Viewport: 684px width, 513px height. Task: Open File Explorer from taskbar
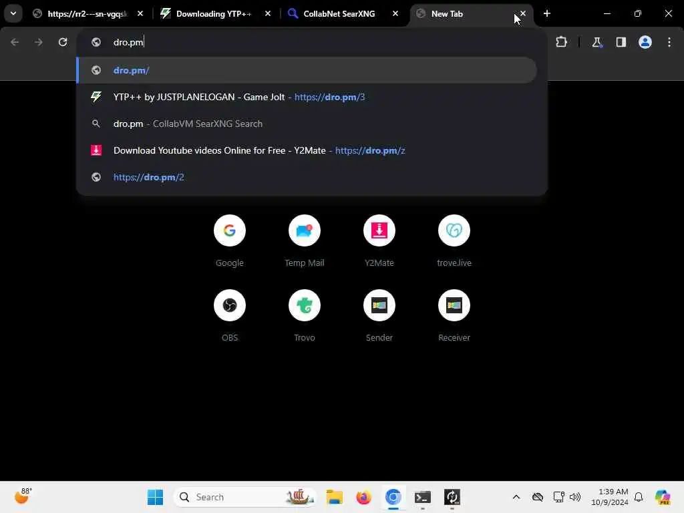point(334,497)
